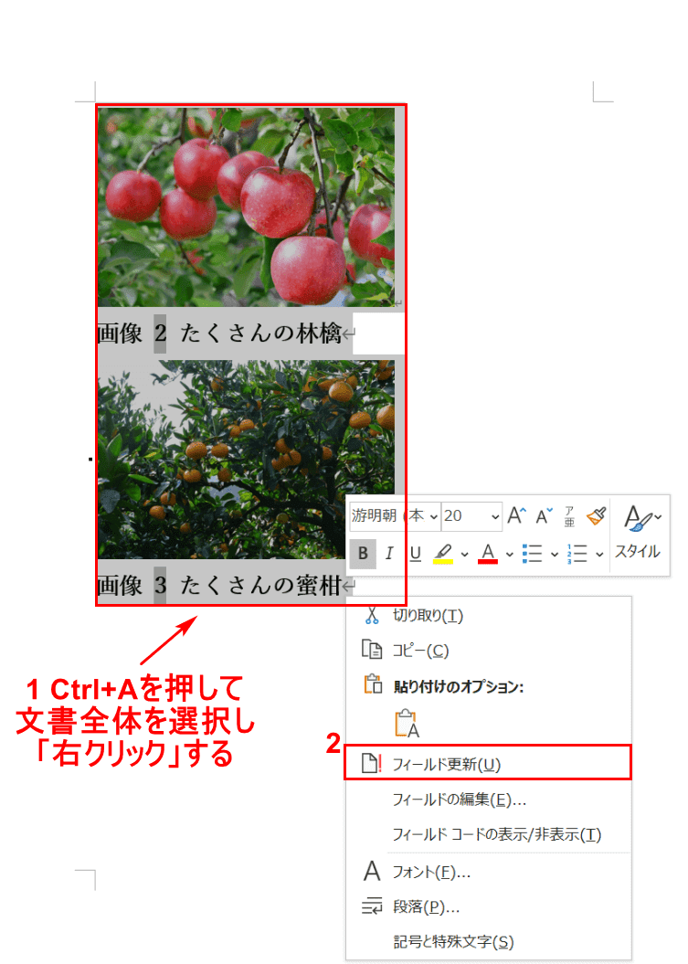The width and height of the screenshot is (688, 964).
Task: Open the phonetic guide (ruby) tool
Action: [570, 516]
